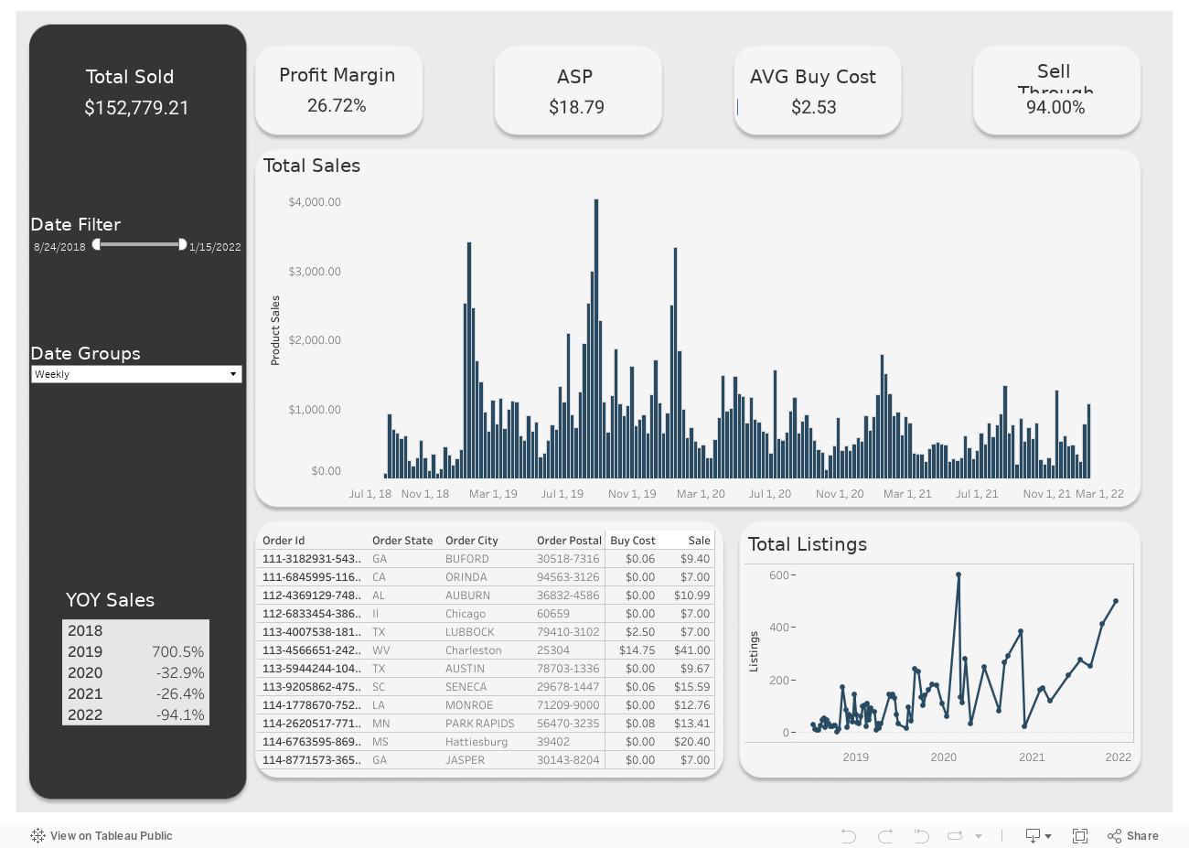Image resolution: width=1189 pixels, height=848 pixels.
Task: Click the 600 peak point in Total Listings
Action: tap(959, 574)
